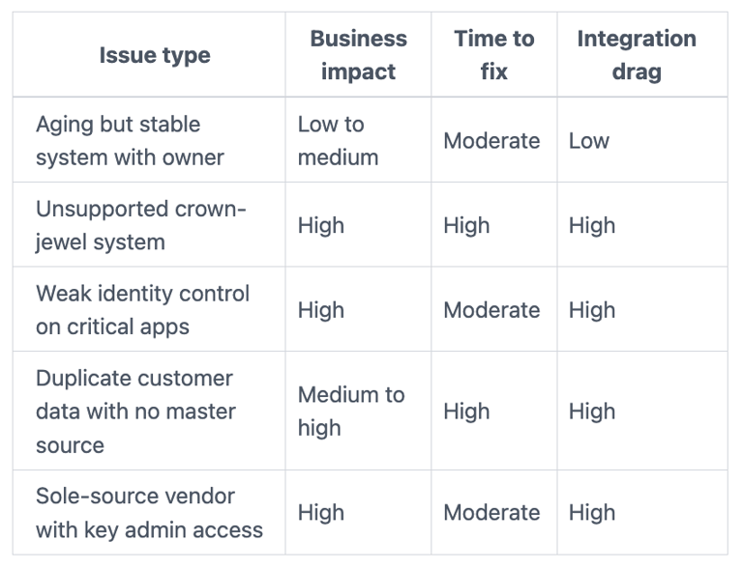
Task: Select 'Sole-source vendor with key admin access' cell
Action: 149,513
